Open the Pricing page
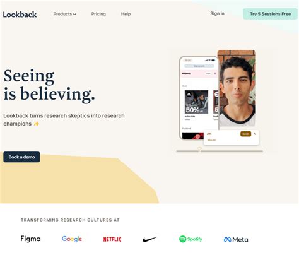 [98, 14]
